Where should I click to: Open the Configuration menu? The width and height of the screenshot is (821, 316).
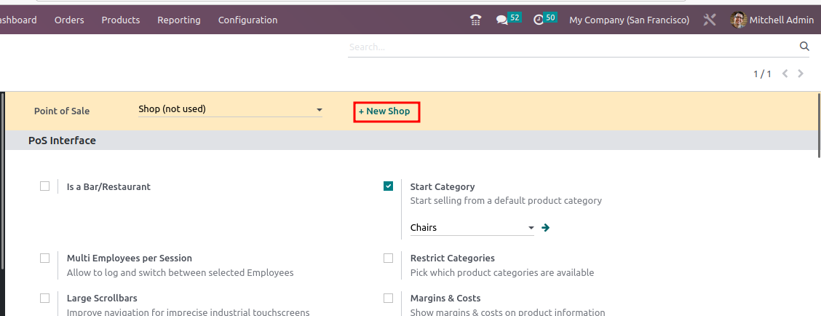(247, 20)
